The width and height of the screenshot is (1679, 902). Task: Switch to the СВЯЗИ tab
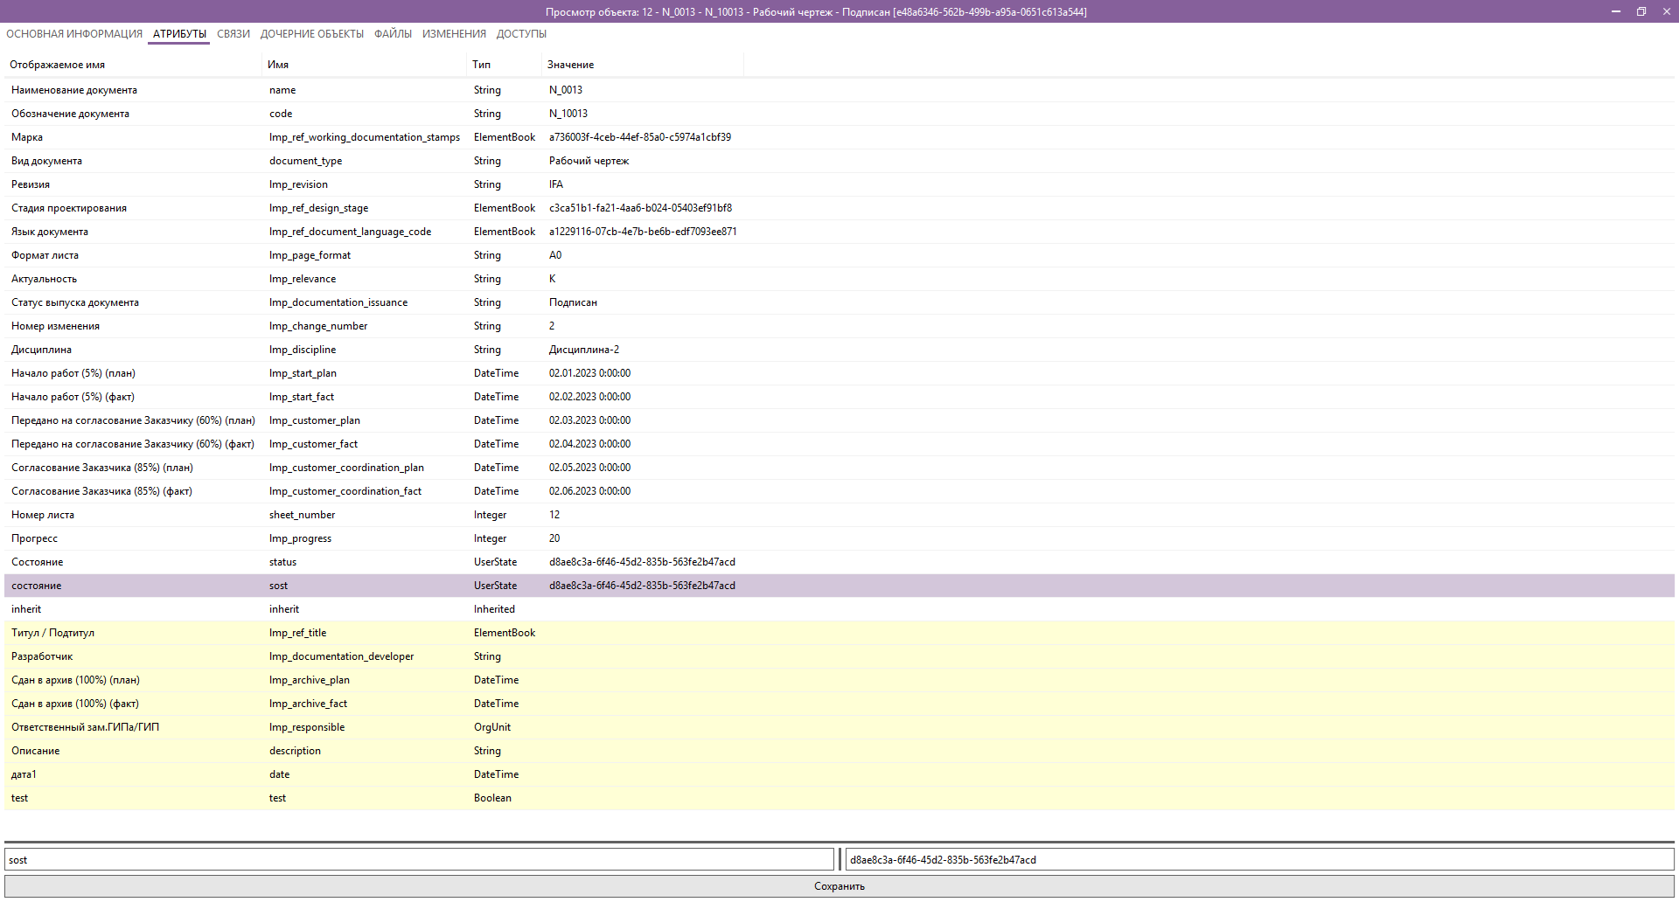coord(233,33)
